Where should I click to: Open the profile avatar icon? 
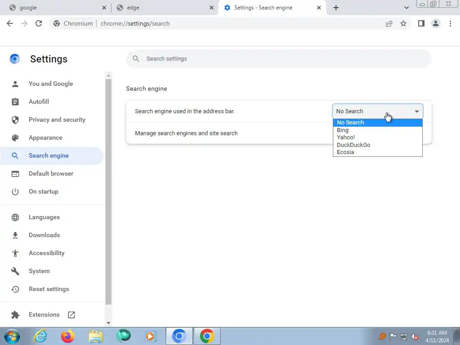(x=436, y=23)
